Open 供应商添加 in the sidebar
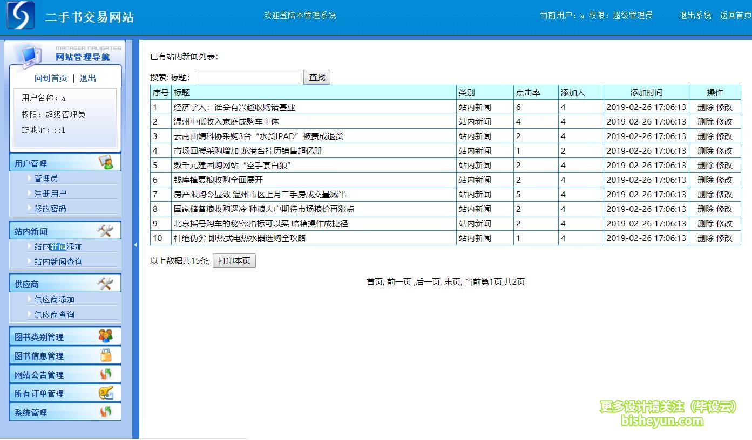Viewport: 752px width, 440px height. 55,299
